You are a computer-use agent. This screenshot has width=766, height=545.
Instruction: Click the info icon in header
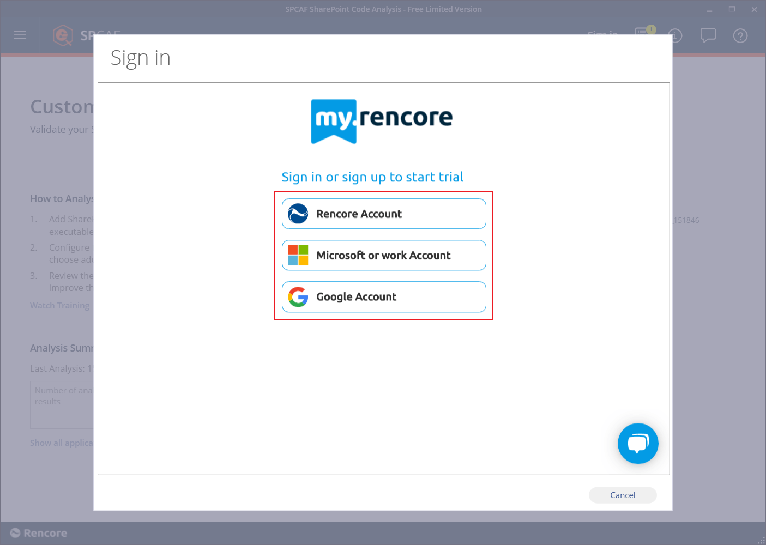point(676,36)
